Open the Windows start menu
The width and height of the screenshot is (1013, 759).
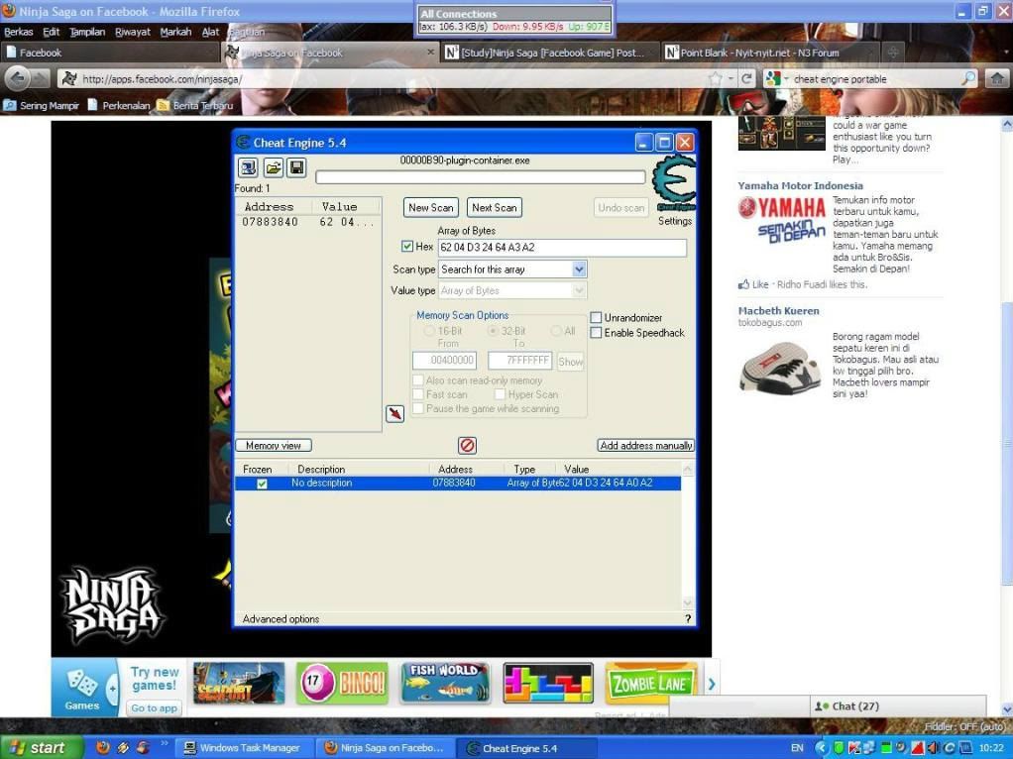(42, 748)
